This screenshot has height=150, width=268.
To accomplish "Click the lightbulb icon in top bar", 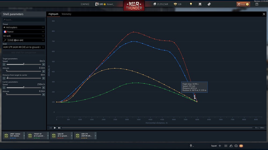I will (191, 4).
